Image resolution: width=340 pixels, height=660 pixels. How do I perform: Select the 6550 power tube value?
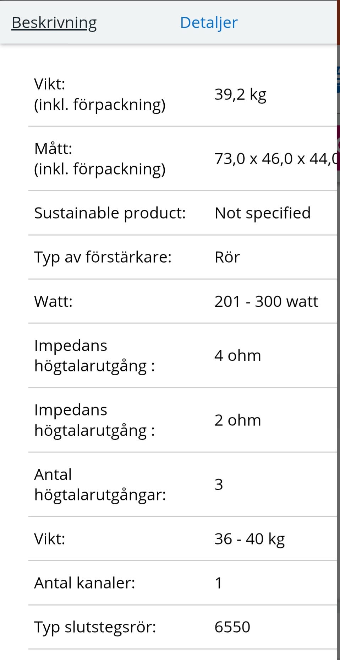coord(232,627)
